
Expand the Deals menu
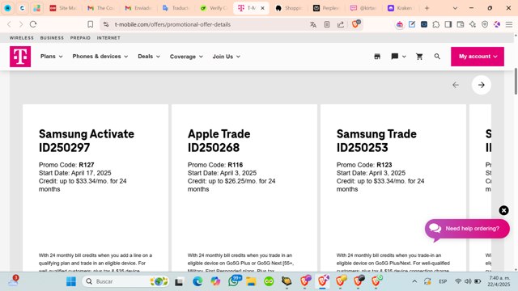pos(149,57)
